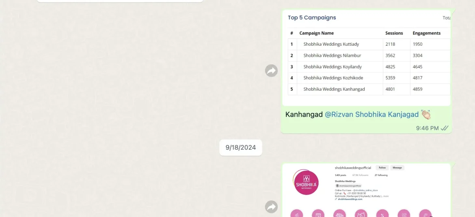Image resolution: width=475 pixels, height=217 pixels.
Task: Click the clapping hands emoji in the message
Action: [426, 114]
